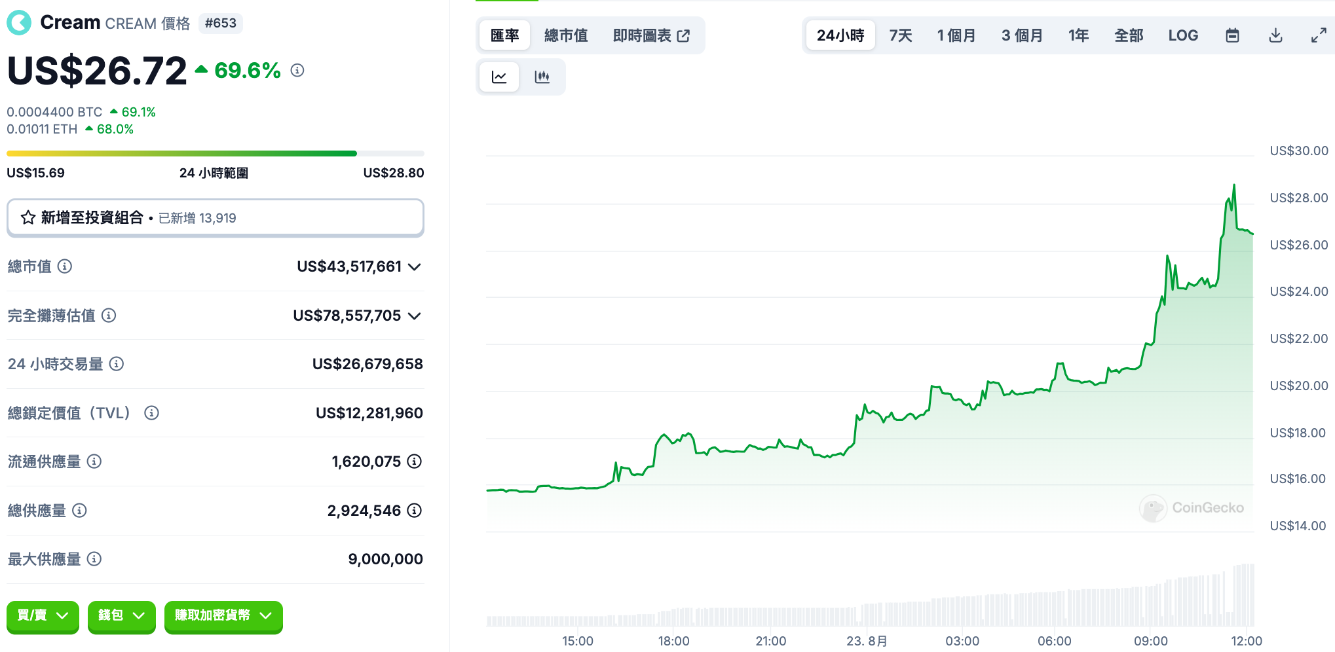This screenshot has width=1335, height=652.
Task: Open the 錢包 dropdown
Action: 121,616
